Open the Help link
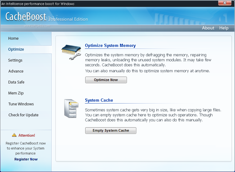This screenshot has width=235, height=172. tap(224, 28)
